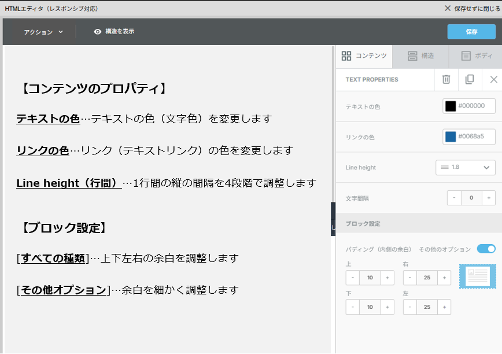The image size is (502, 354).
Task: Click the left padding value 25
Action: (x=427, y=307)
